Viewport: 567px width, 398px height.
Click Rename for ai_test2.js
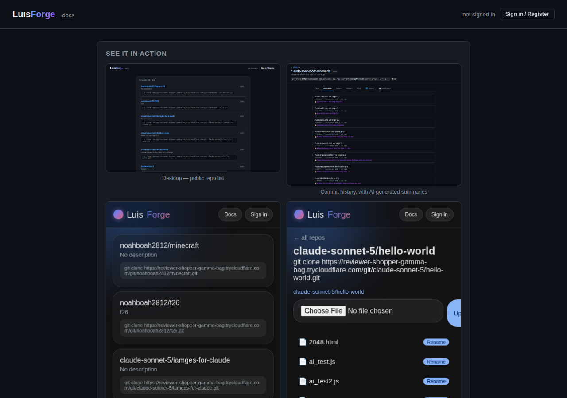pyautogui.click(x=436, y=381)
